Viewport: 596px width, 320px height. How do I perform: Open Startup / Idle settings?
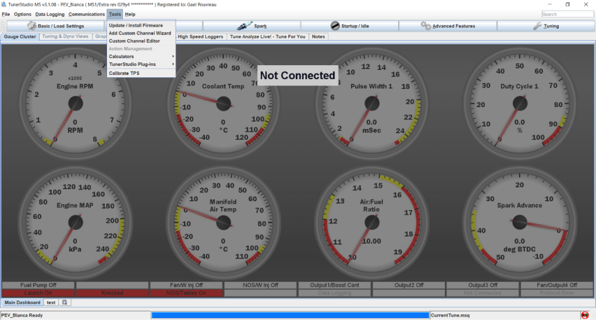pos(350,26)
